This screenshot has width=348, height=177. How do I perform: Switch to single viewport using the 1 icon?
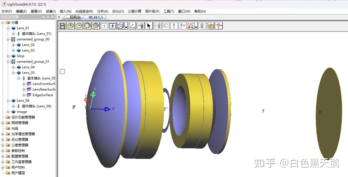pos(104,25)
